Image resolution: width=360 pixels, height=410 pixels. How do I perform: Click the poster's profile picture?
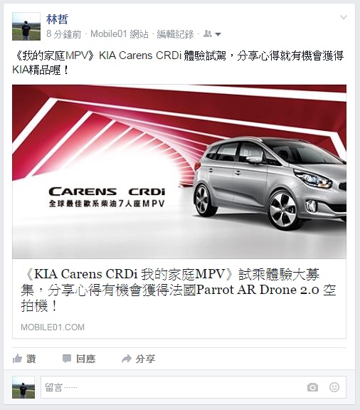(26, 26)
